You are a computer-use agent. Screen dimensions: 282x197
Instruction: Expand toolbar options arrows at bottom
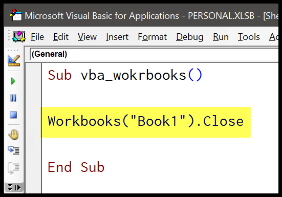tap(14, 188)
